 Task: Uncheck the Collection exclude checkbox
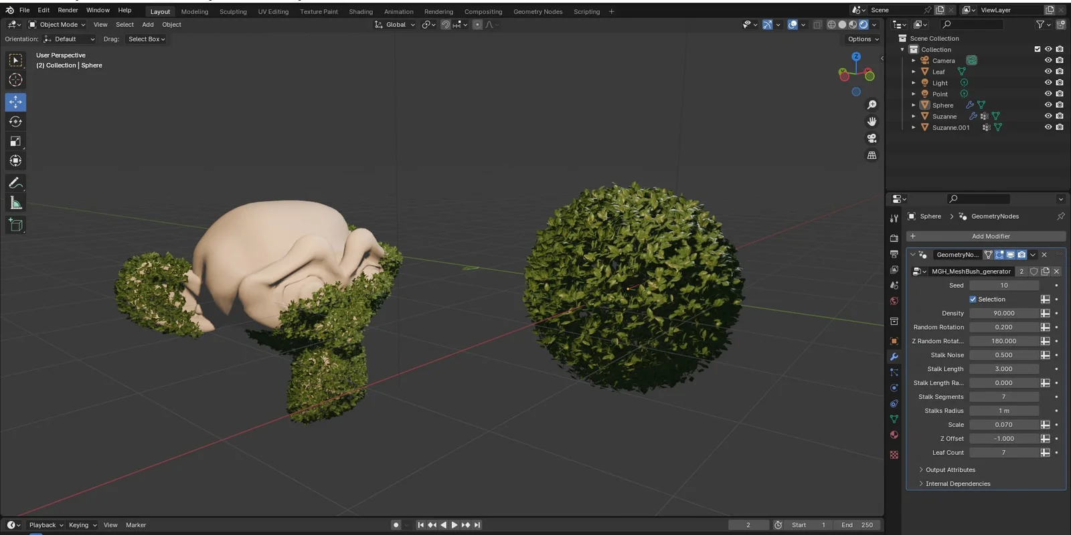(1038, 49)
